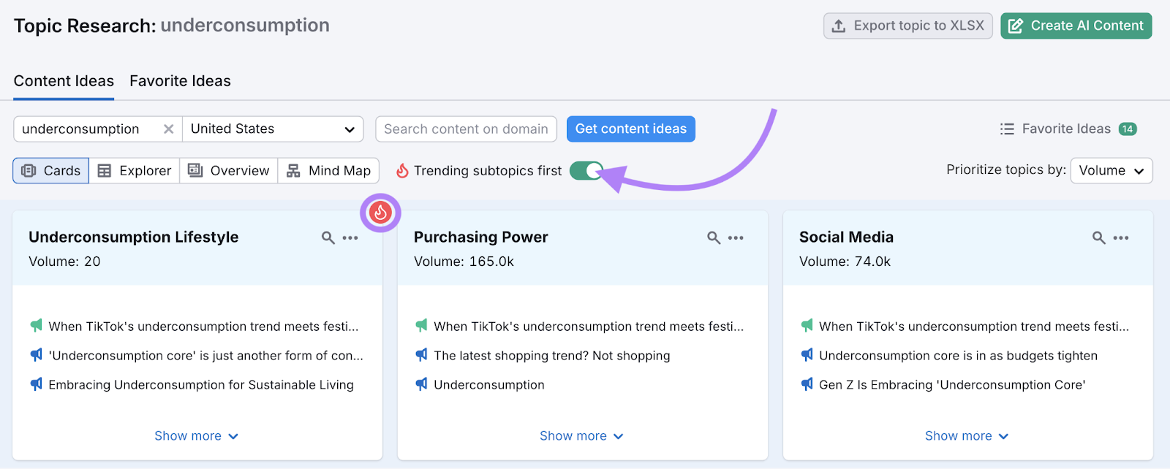Click Volume: 74.0k text
This screenshot has height=469, width=1170.
point(845,262)
